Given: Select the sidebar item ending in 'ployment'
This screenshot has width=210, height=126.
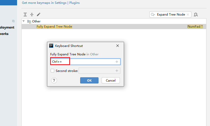Looking at the screenshot, I should [x=7, y=27].
